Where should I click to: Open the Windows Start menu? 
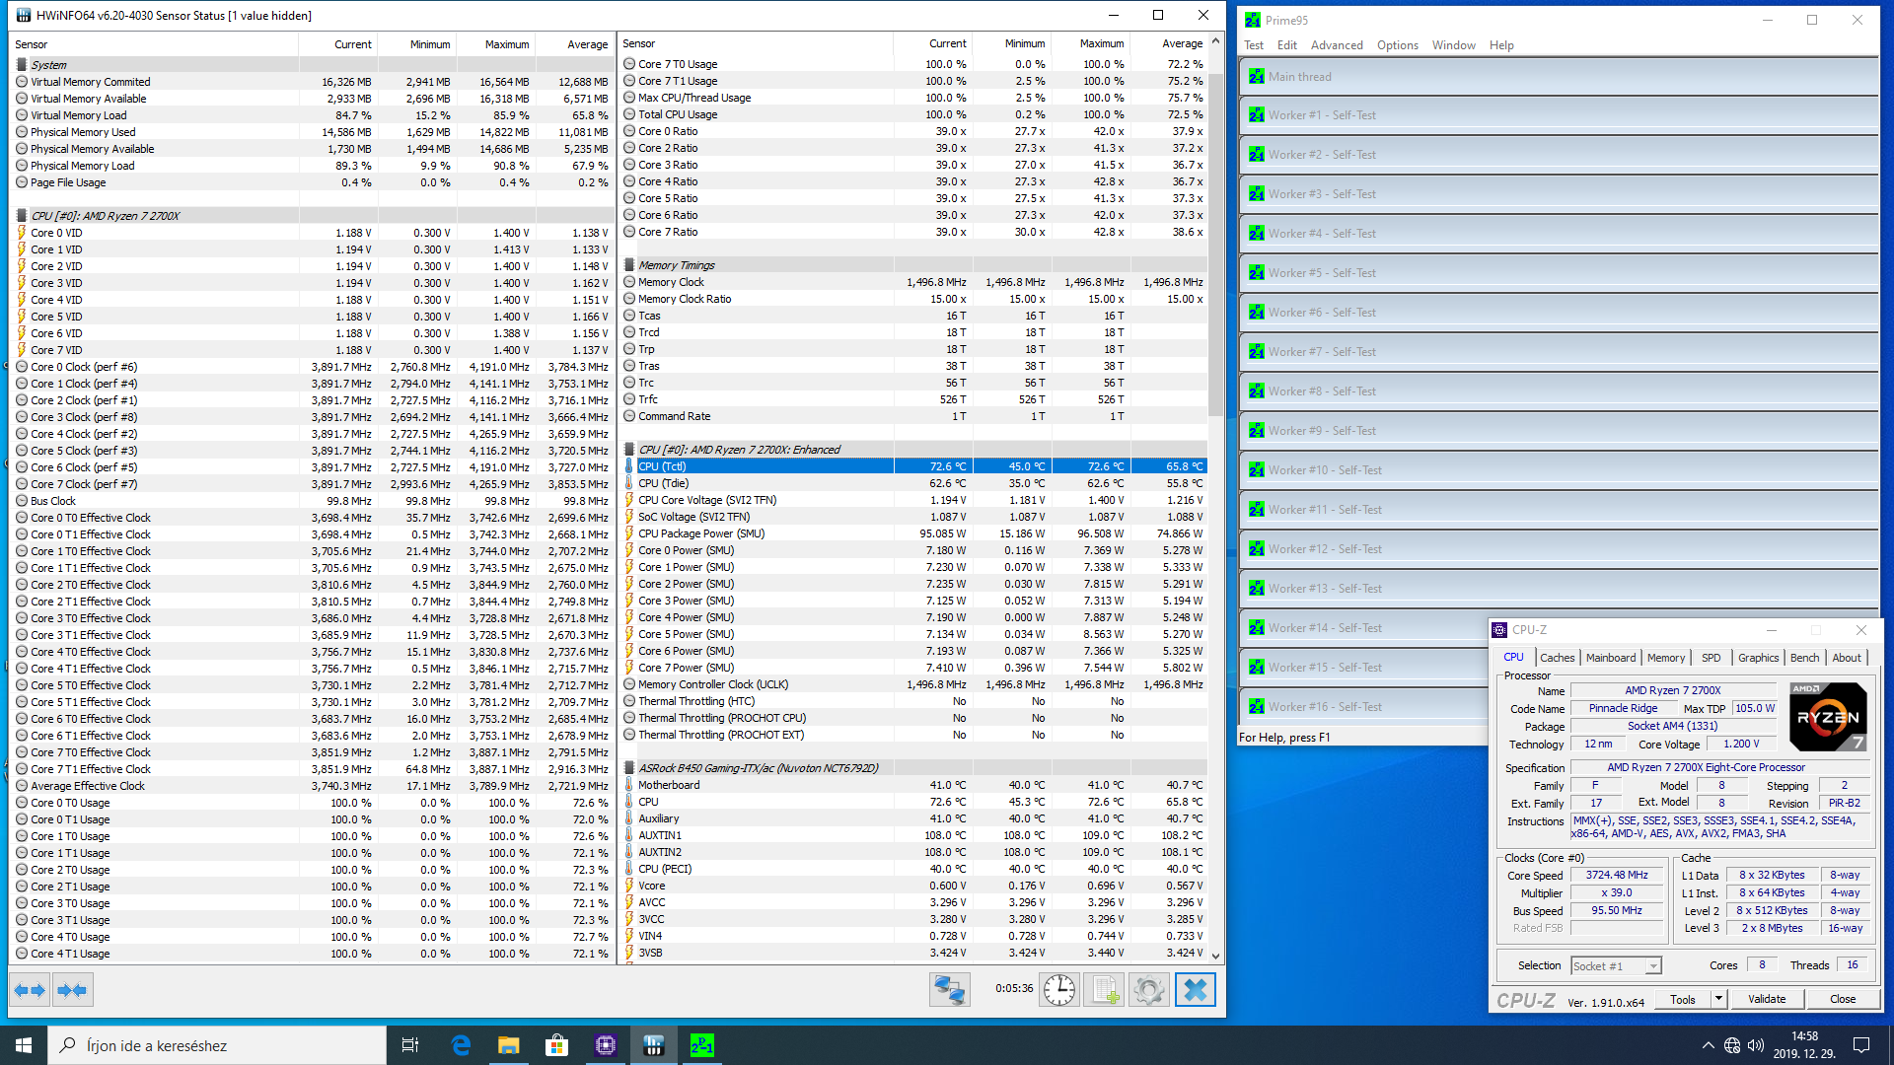pos(24,1045)
